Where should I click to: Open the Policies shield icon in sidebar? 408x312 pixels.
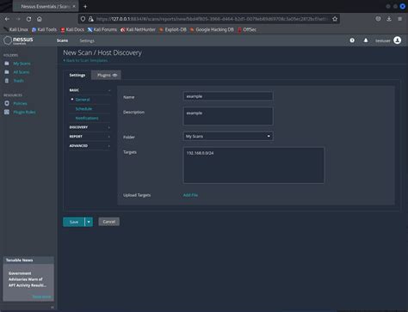(x=7, y=103)
